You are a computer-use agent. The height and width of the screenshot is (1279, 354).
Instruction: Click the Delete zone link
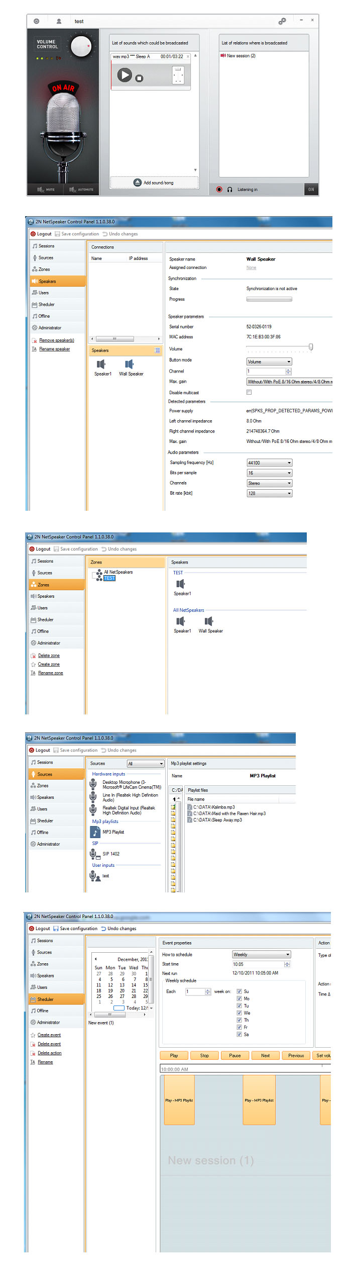tap(49, 656)
